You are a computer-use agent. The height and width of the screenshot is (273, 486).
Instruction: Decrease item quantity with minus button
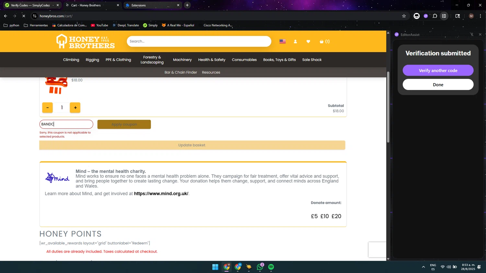(x=47, y=108)
